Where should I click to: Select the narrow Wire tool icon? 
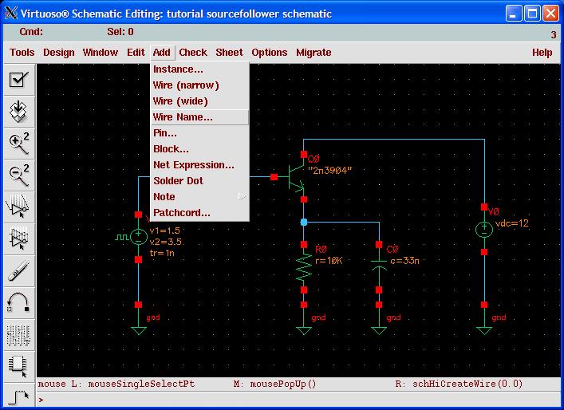tap(19, 394)
